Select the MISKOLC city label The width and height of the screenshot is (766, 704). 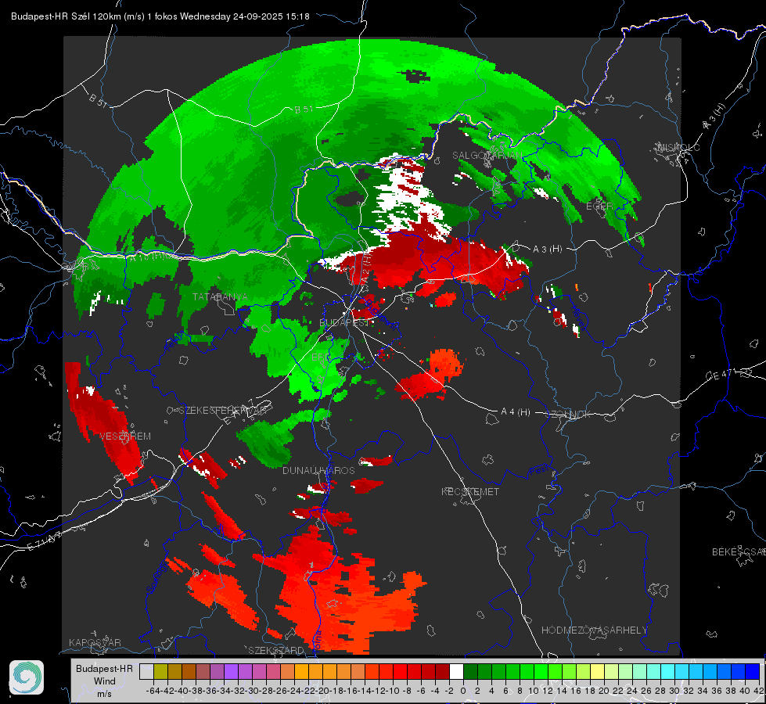coord(678,147)
